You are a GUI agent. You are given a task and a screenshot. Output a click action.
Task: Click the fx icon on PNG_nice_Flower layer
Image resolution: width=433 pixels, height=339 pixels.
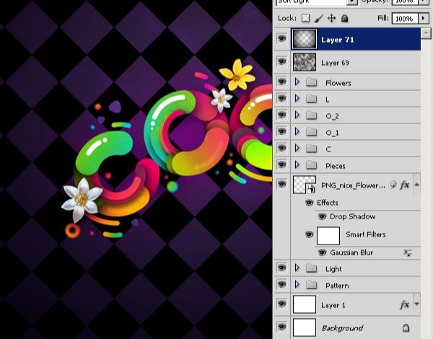click(x=404, y=185)
